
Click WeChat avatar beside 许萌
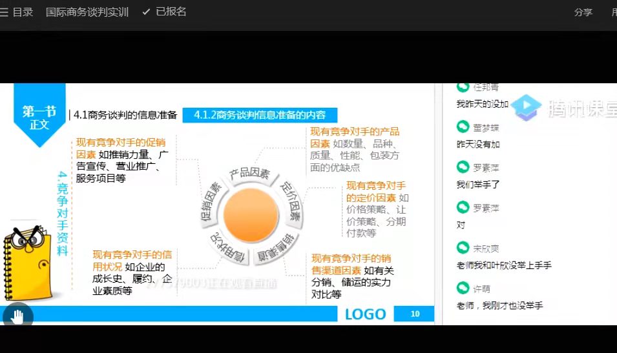(463, 288)
